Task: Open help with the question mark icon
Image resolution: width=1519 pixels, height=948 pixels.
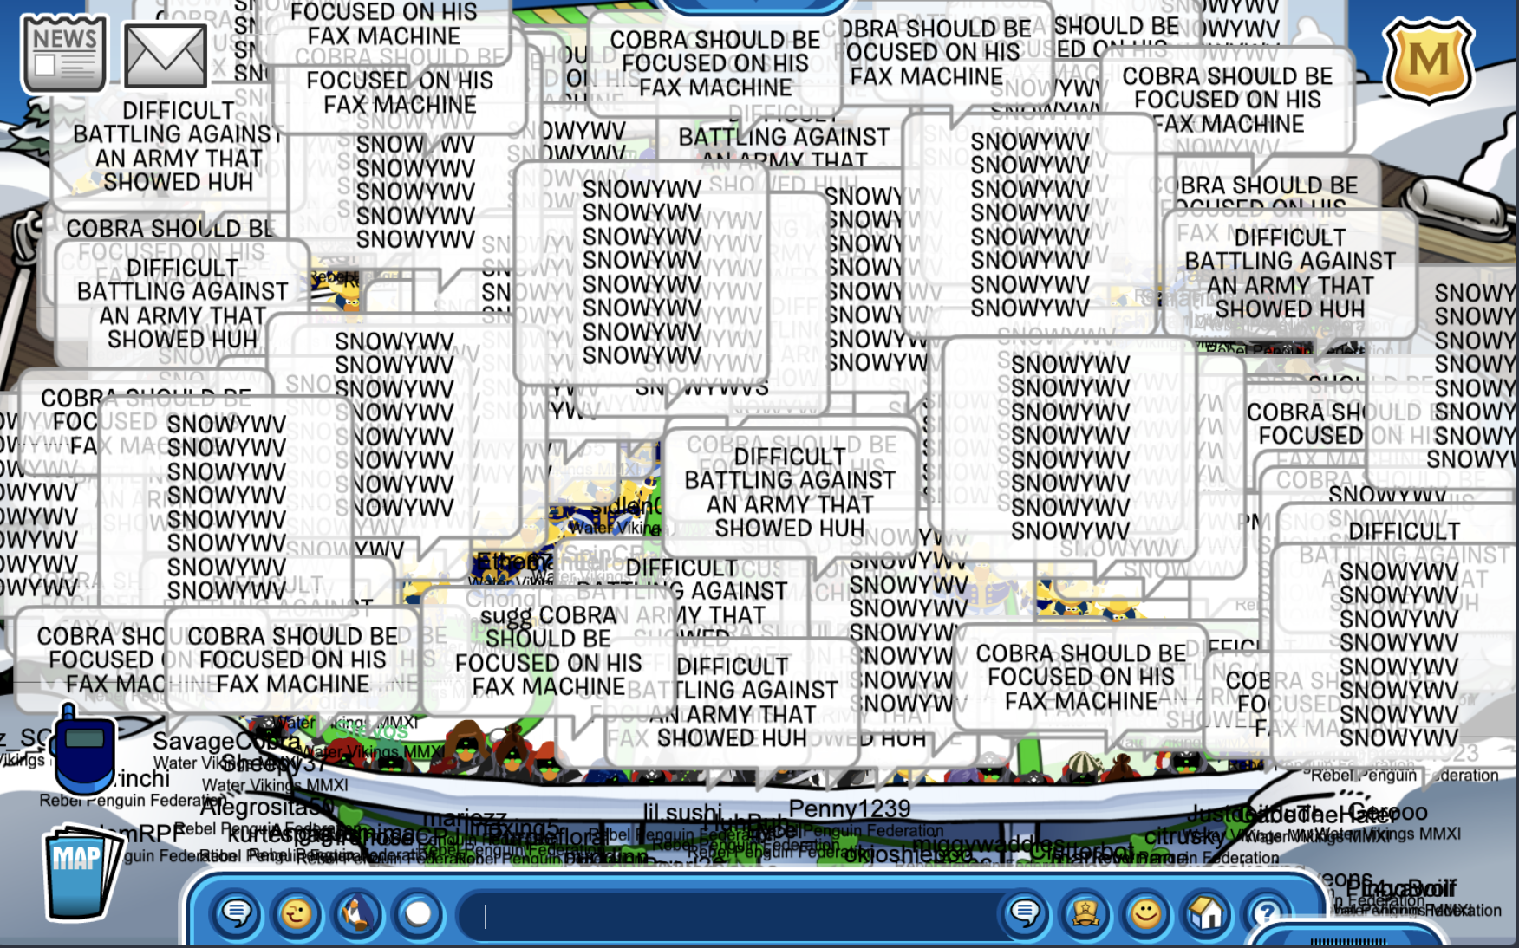Action: pos(1265,913)
